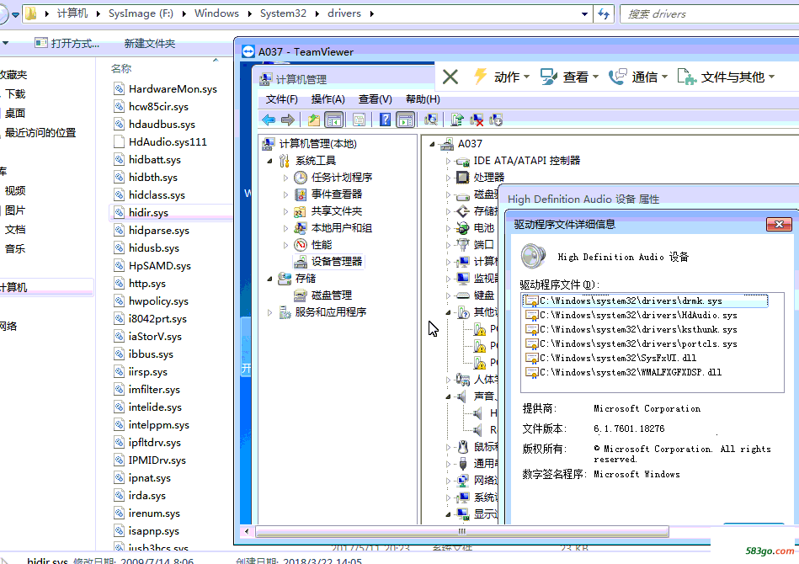Viewport: 799px width, 564px height.
Task: Click 新建文件夹 in Explorer toolbar
Action: click(x=150, y=43)
